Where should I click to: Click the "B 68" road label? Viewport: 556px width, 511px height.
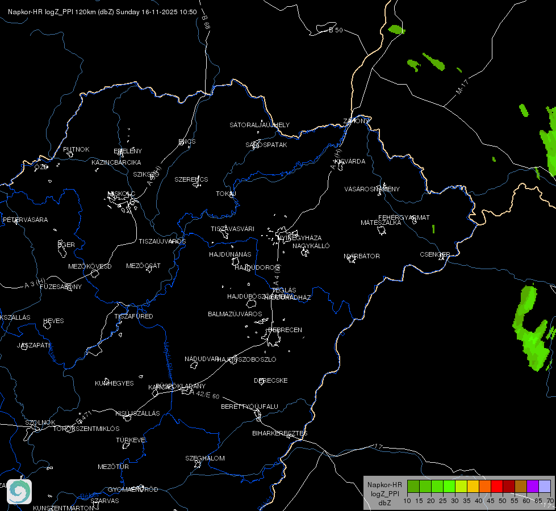(x=206, y=22)
